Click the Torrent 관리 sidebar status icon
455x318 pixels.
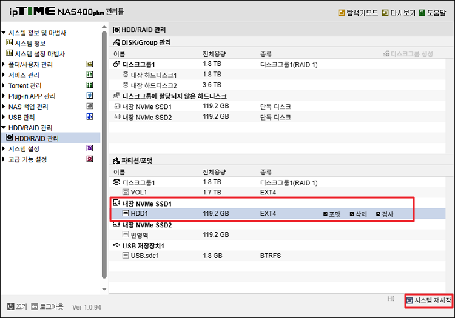tap(90, 85)
